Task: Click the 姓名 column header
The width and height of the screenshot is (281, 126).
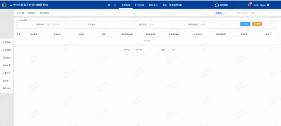Action: 104,34
